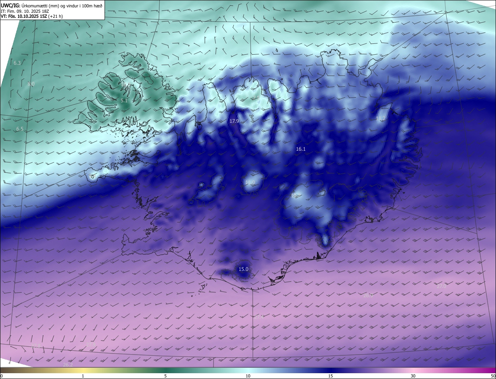Screen dimensions: 496x379
Task: Click the 27.4 value label
Action: pyautogui.click(x=259, y=317)
